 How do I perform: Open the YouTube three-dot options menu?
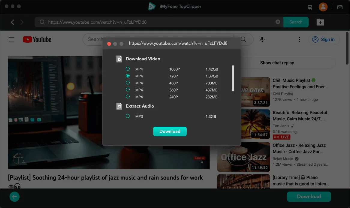[x=299, y=39]
